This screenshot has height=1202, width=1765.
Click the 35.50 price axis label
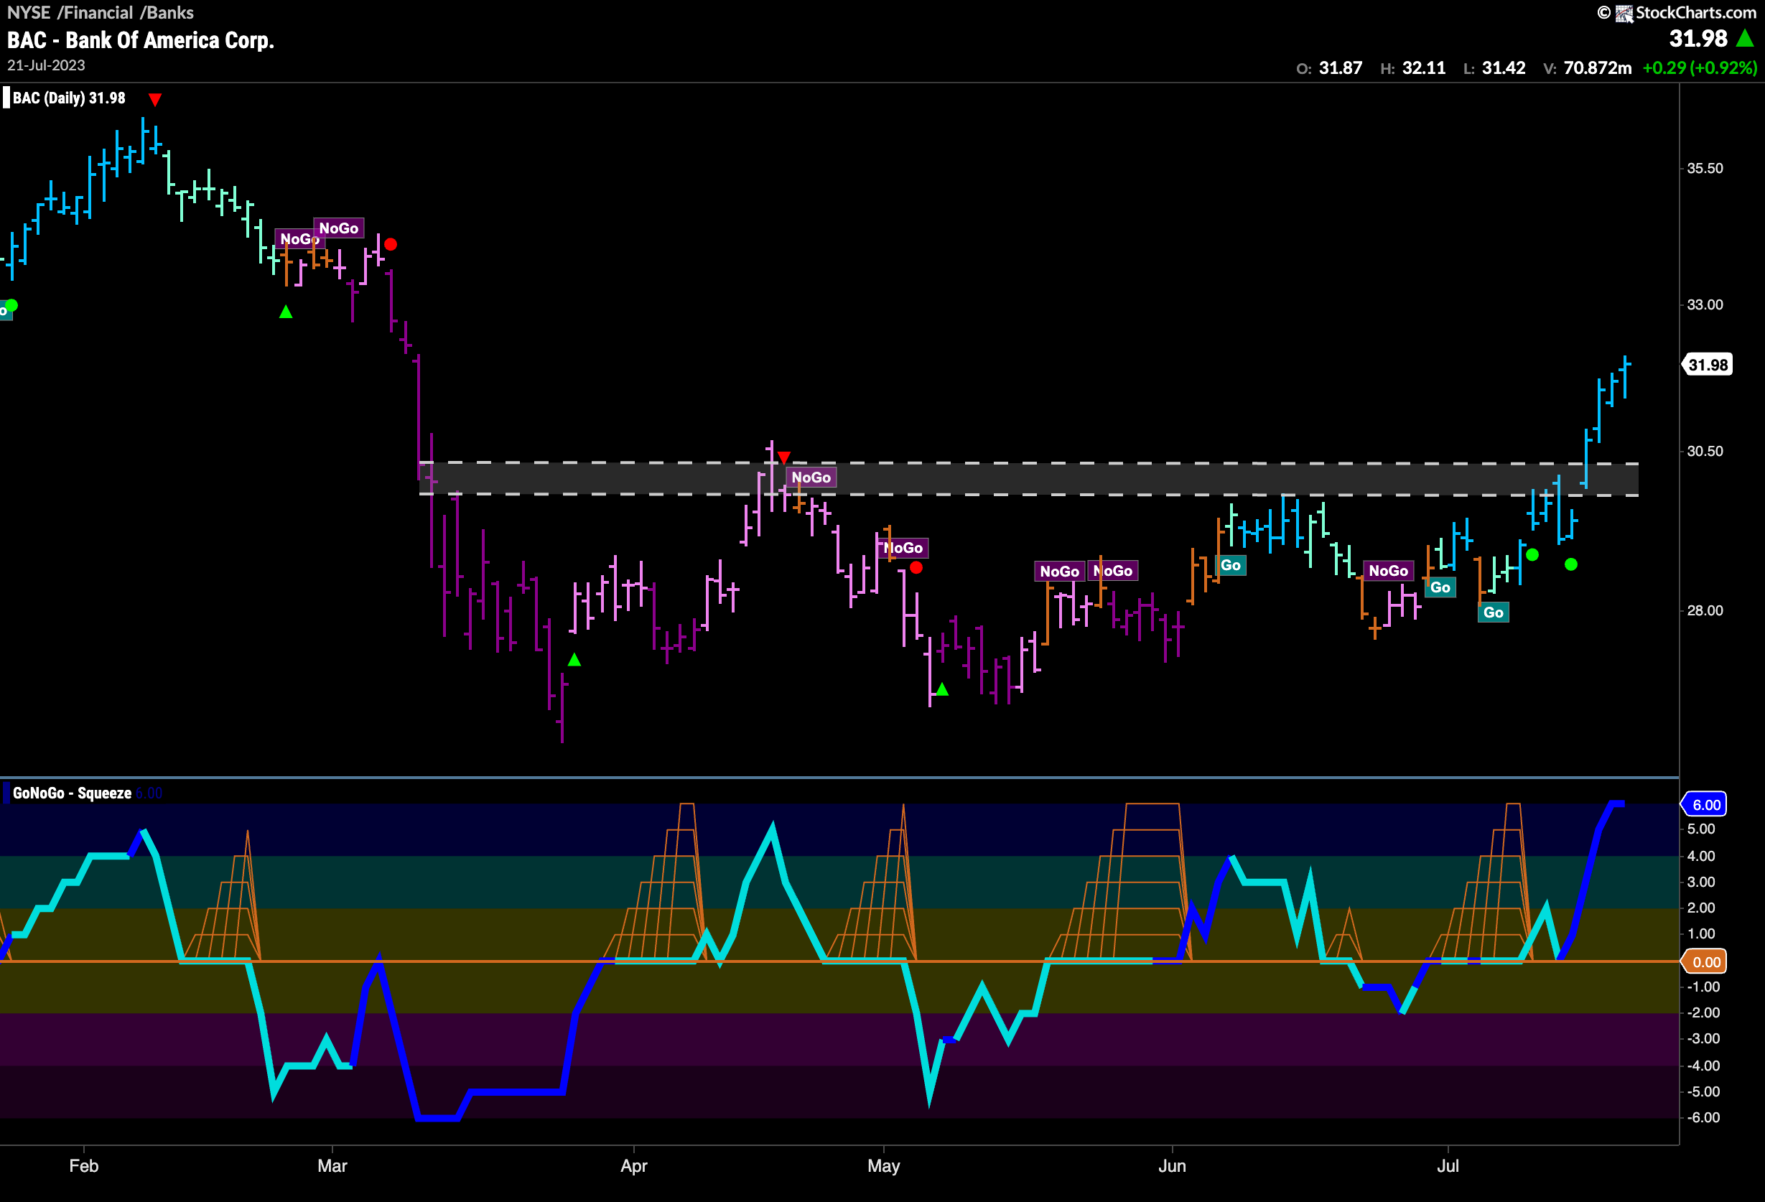tap(1705, 169)
